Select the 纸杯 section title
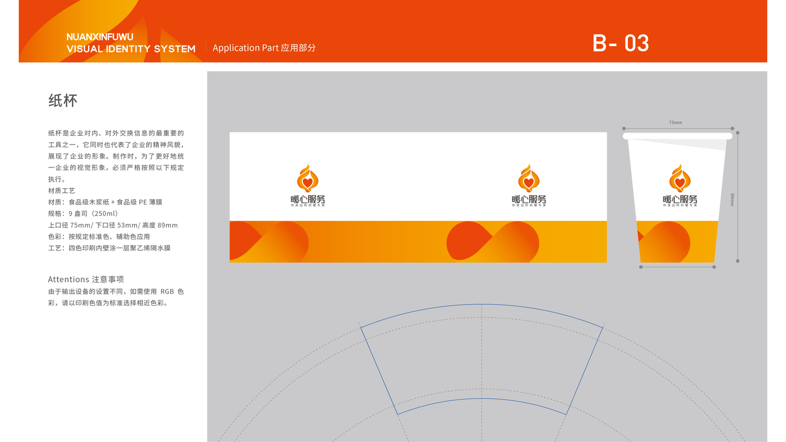 click(x=63, y=101)
